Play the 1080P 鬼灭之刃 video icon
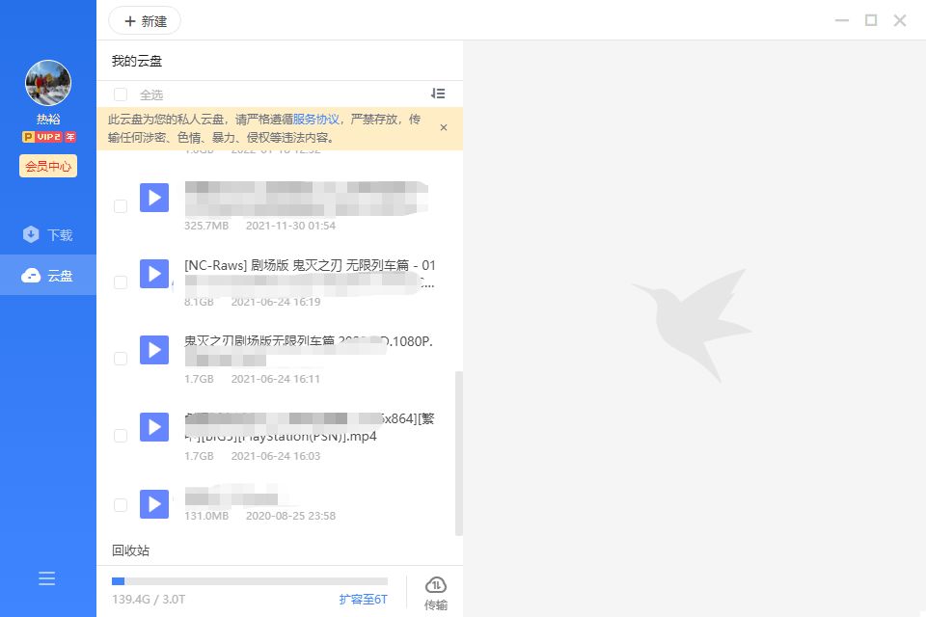 [154, 350]
